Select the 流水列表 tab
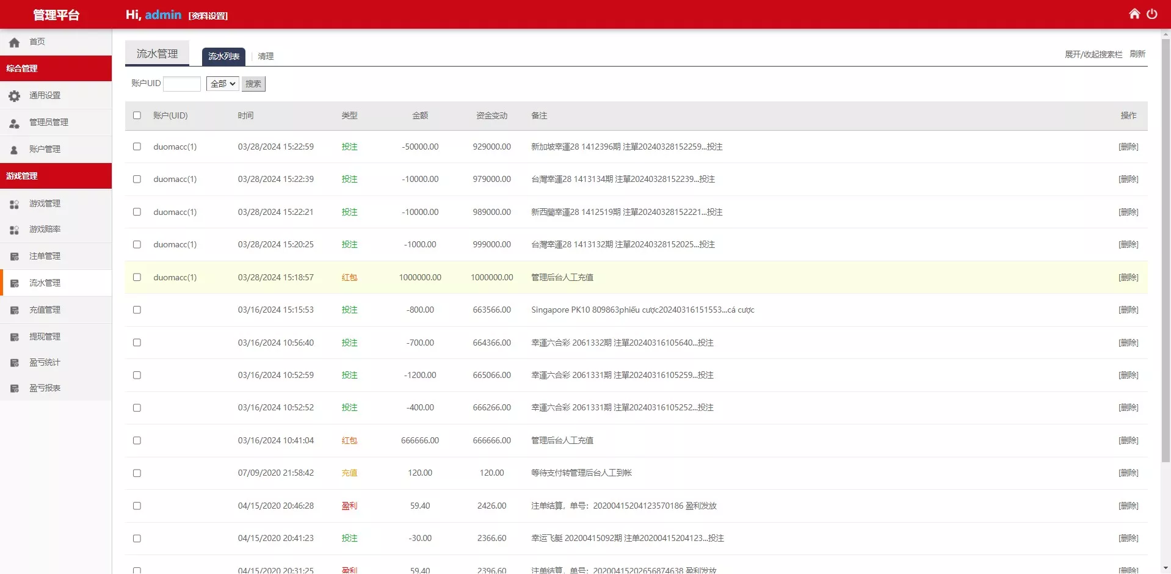The width and height of the screenshot is (1171, 574). 223,56
